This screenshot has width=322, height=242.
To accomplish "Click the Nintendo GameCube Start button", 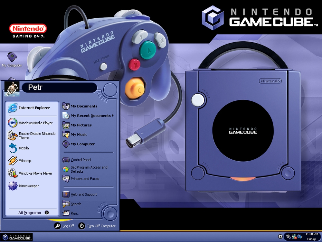I will [16, 237].
